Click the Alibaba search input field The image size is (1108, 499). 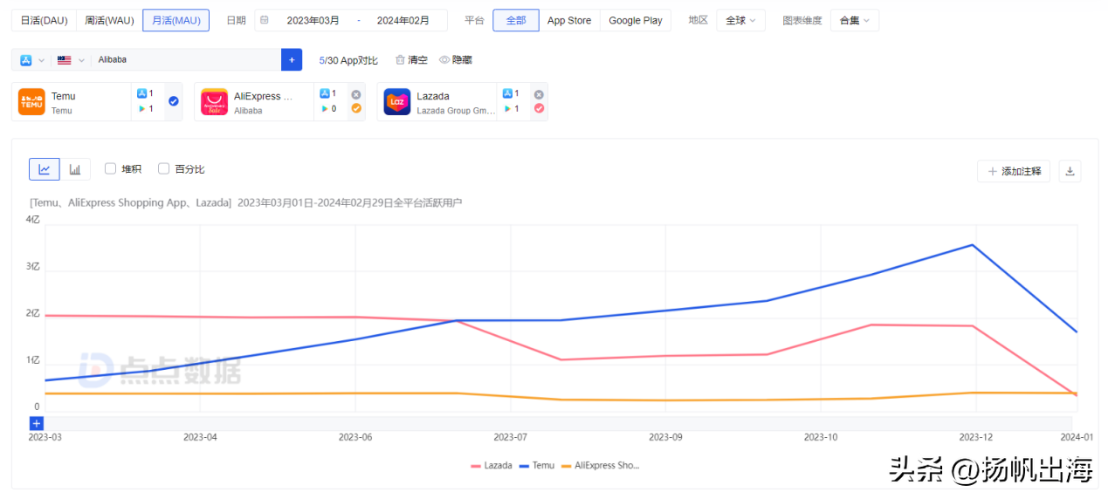187,59
